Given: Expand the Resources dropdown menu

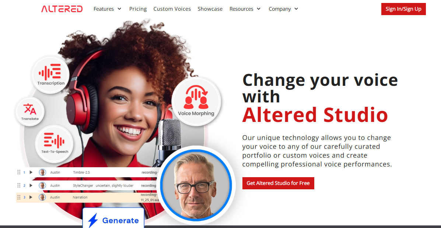Looking at the screenshot, I should click(x=245, y=9).
